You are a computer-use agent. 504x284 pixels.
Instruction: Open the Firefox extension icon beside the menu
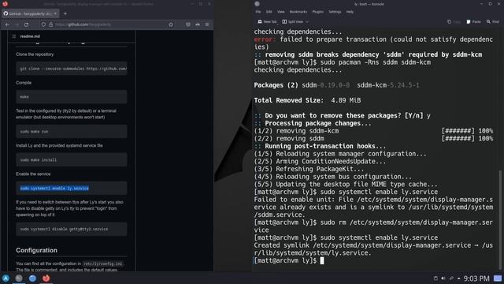198,24
